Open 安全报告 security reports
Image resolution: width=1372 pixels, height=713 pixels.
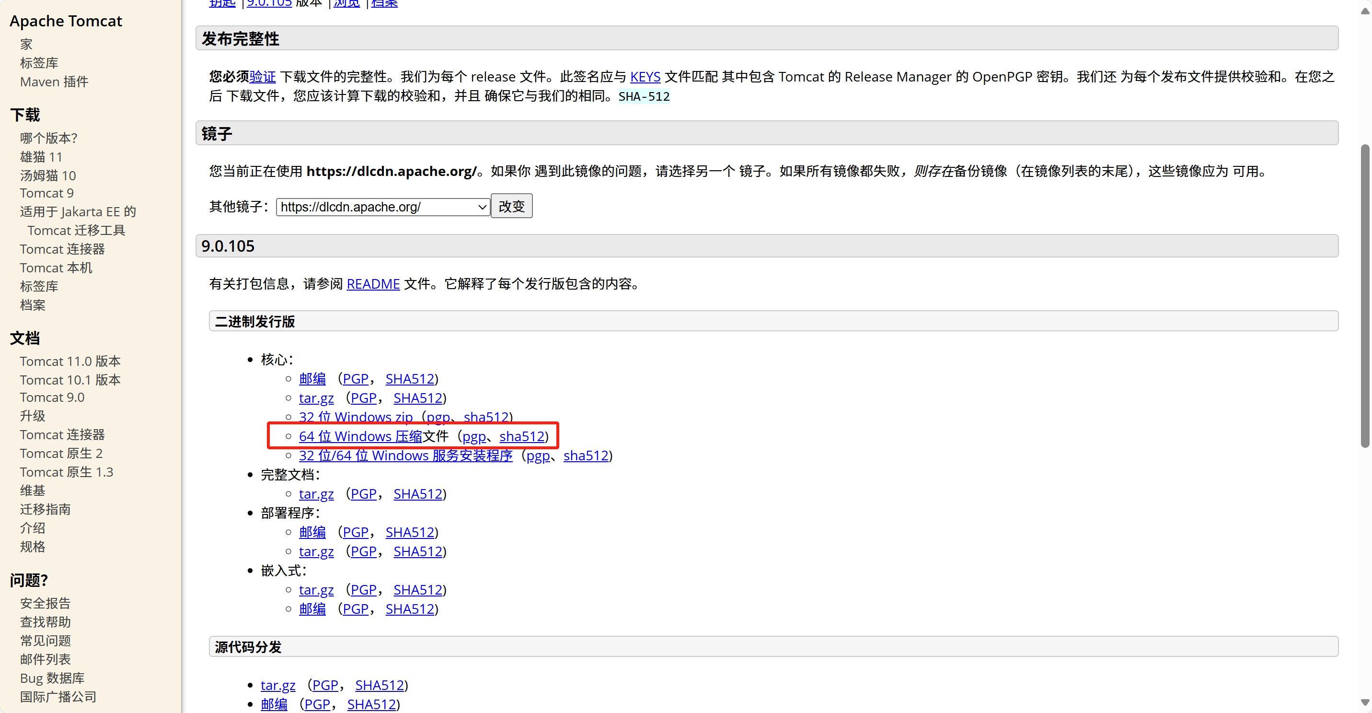[45, 603]
